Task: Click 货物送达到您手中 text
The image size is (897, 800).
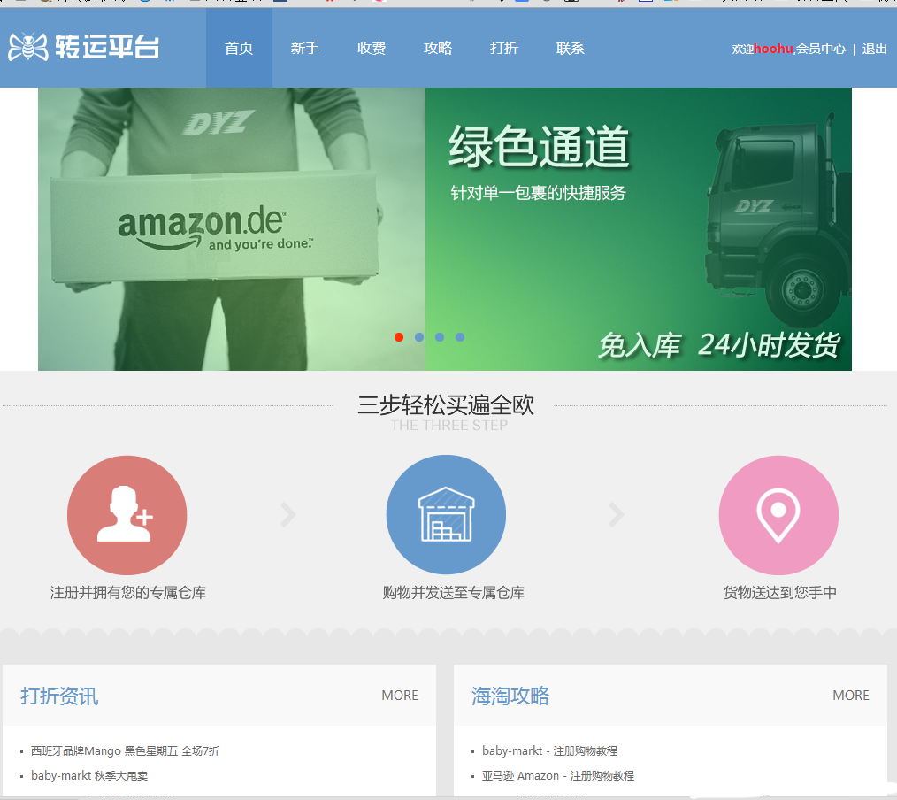Action: (779, 592)
